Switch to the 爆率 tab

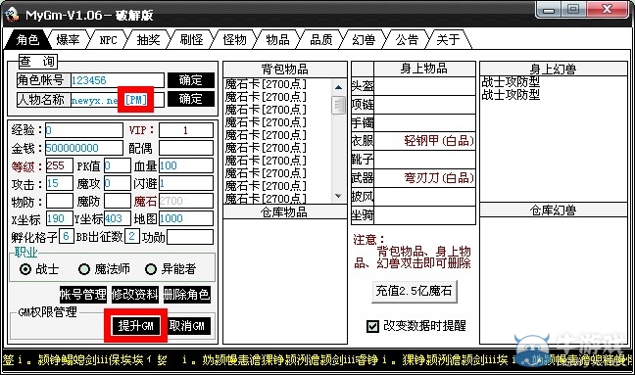click(x=68, y=39)
